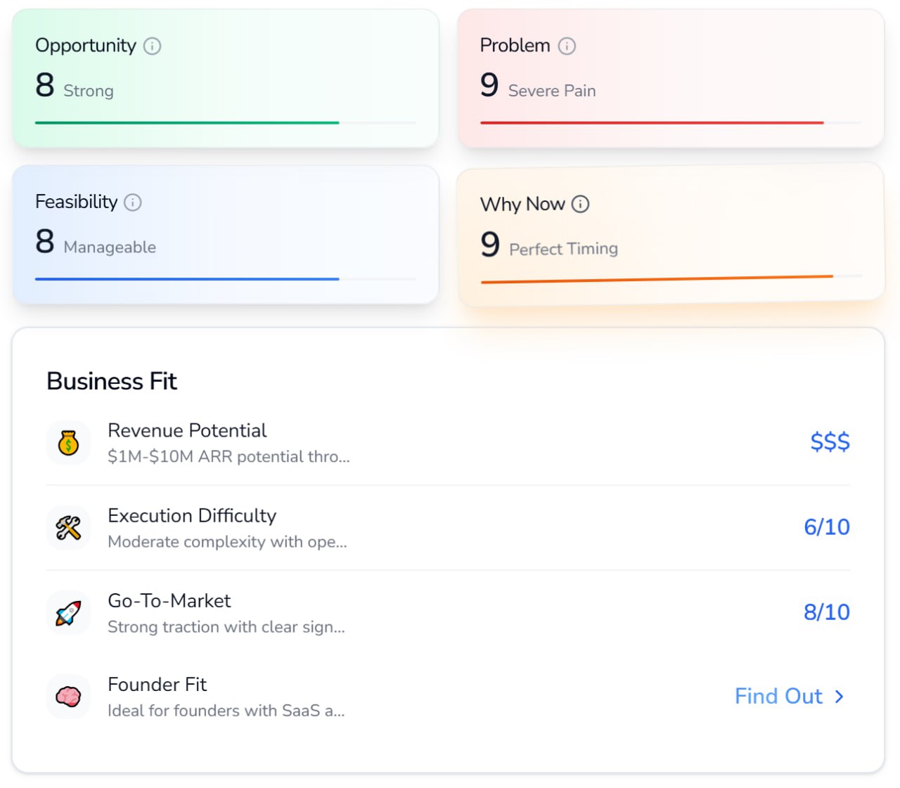
Task: Click the Why Now info icon
Action: 580,204
